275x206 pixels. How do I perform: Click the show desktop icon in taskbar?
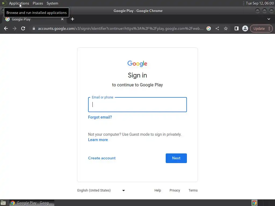click(3, 203)
